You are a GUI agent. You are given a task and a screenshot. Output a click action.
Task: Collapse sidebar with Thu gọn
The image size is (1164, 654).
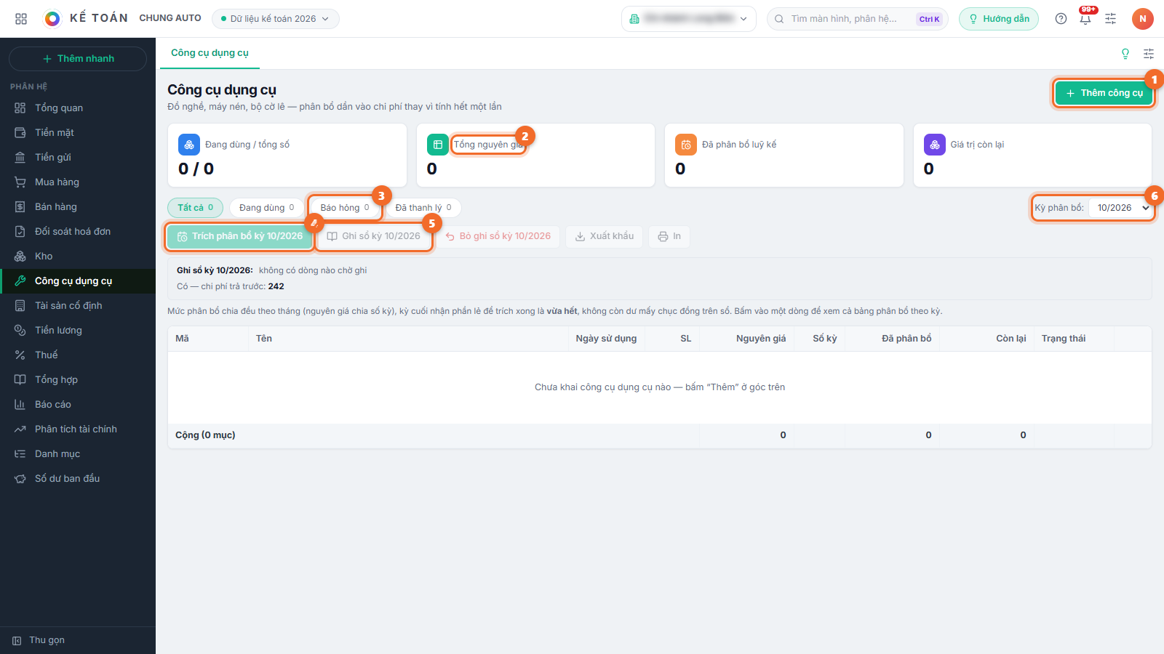(x=78, y=640)
